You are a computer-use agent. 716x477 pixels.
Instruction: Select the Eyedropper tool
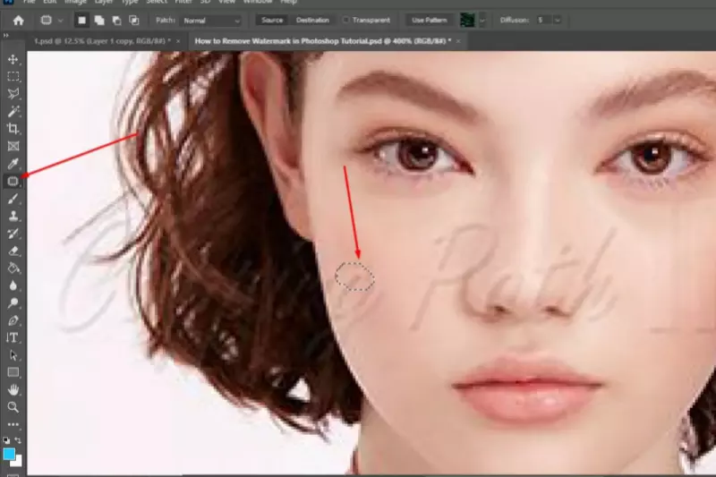point(13,164)
